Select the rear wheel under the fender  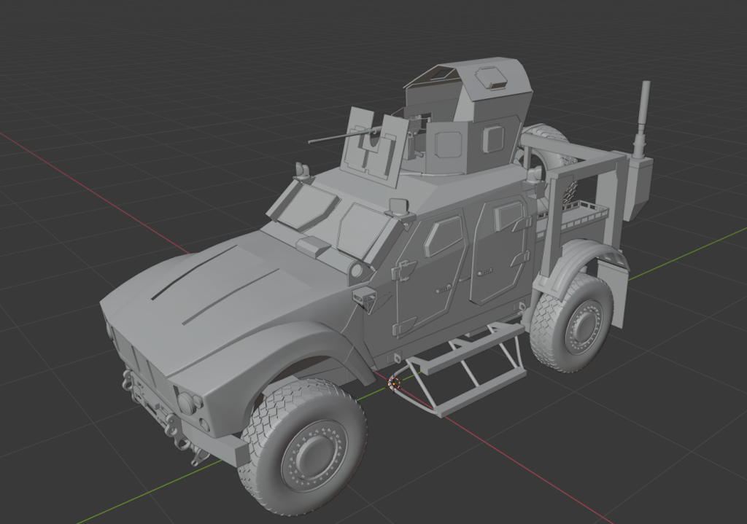[x=572, y=323]
